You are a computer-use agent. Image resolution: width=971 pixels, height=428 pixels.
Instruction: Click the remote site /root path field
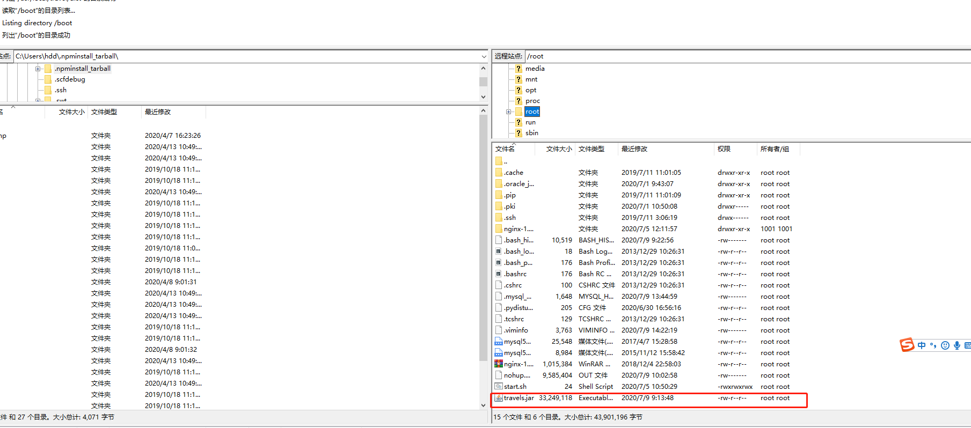[748, 56]
